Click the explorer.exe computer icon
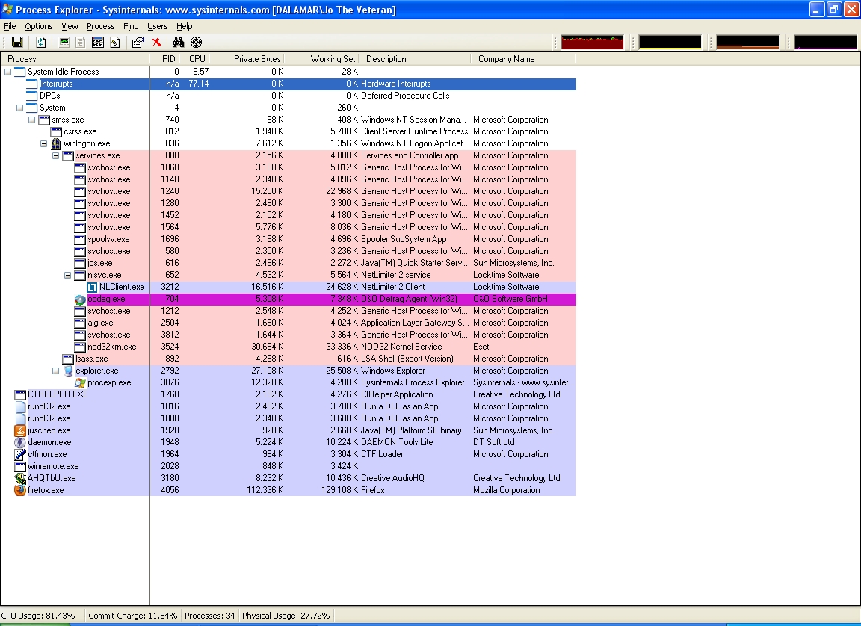The height and width of the screenshot is (626, 861). (68, 371)
